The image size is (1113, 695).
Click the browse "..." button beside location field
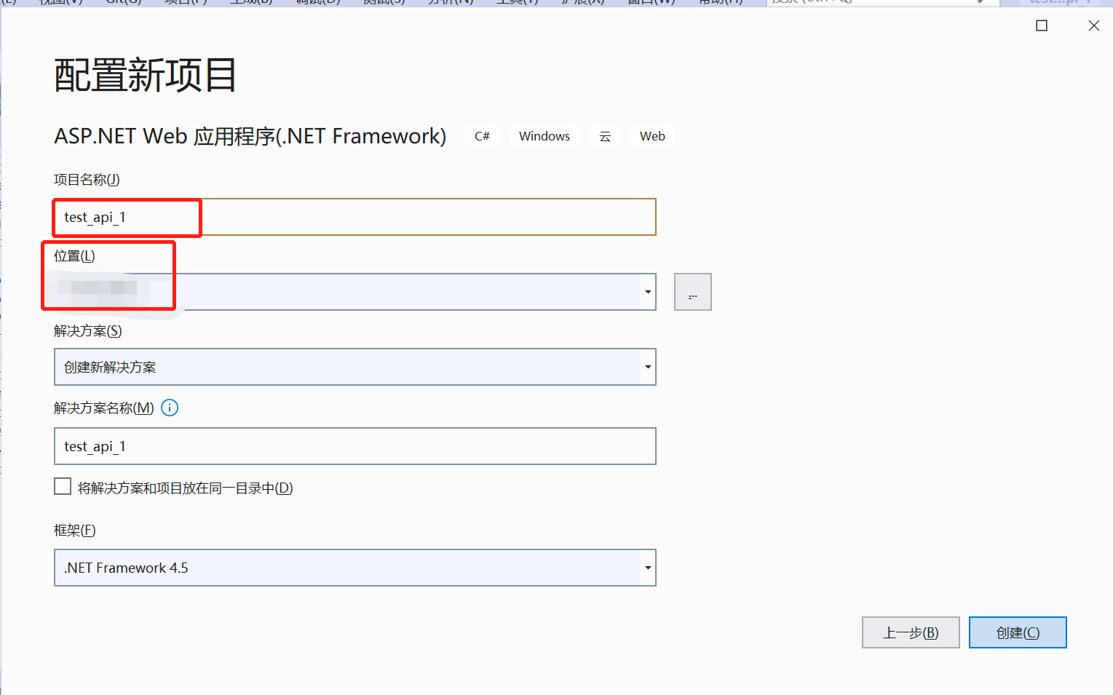pos(692,291)
